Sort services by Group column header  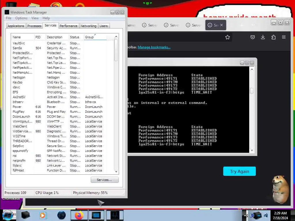(x=95, y=37)
